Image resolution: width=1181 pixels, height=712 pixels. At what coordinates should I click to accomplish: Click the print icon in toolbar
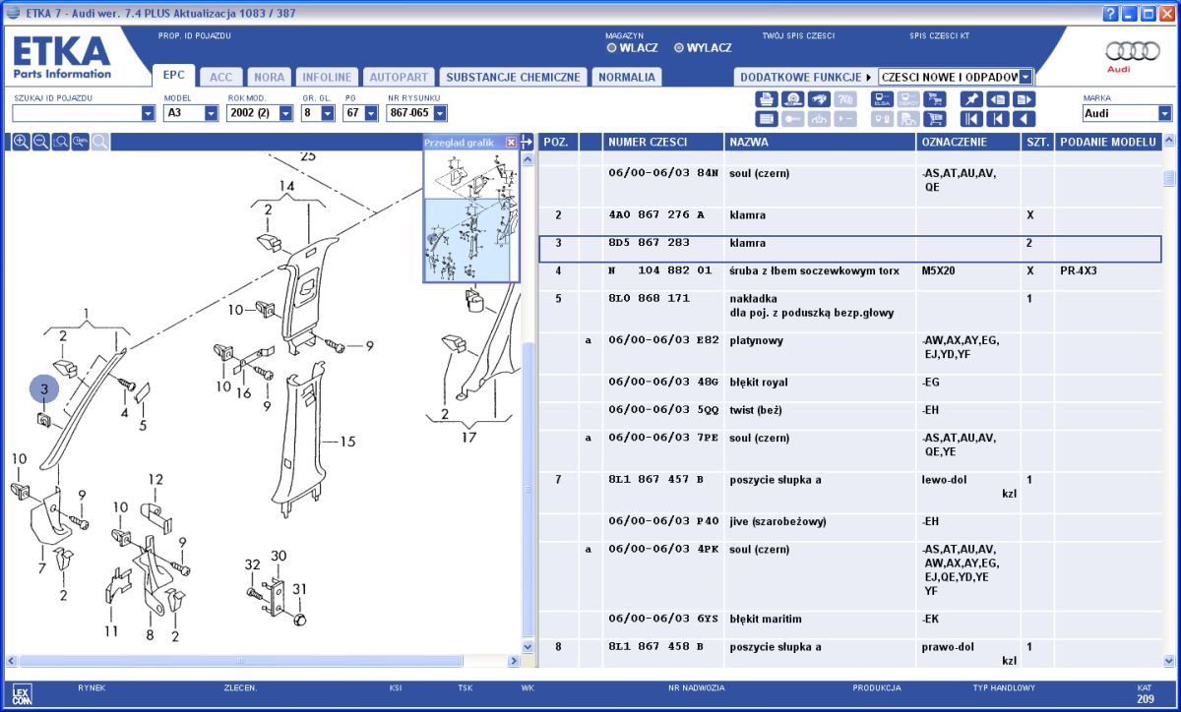click(767, 99)
